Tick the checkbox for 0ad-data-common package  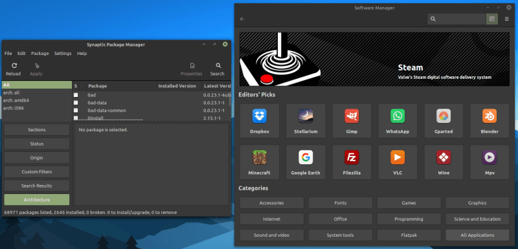pyautogui.click(x=76, y=110)
